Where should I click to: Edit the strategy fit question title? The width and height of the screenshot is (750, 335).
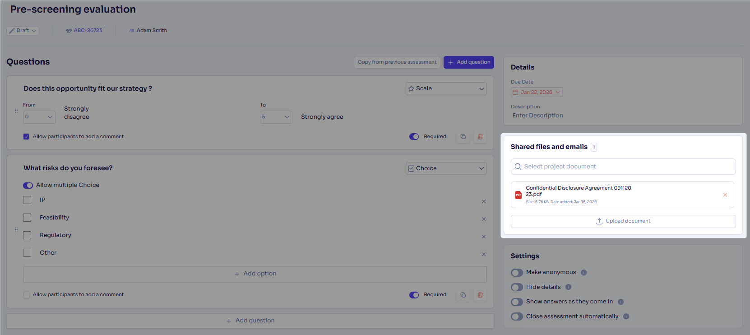(88, 88)
